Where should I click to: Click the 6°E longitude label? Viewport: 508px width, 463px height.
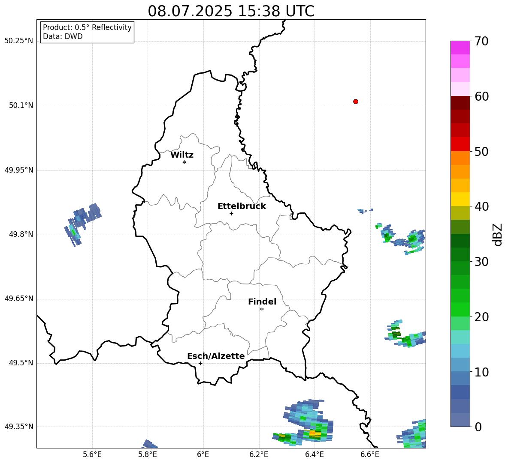203,454
